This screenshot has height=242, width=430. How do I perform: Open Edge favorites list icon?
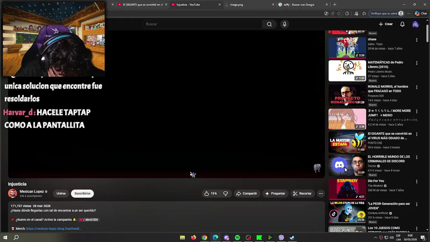point(364,13)
